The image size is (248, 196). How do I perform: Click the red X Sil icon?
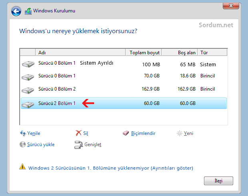click(79, 133)
